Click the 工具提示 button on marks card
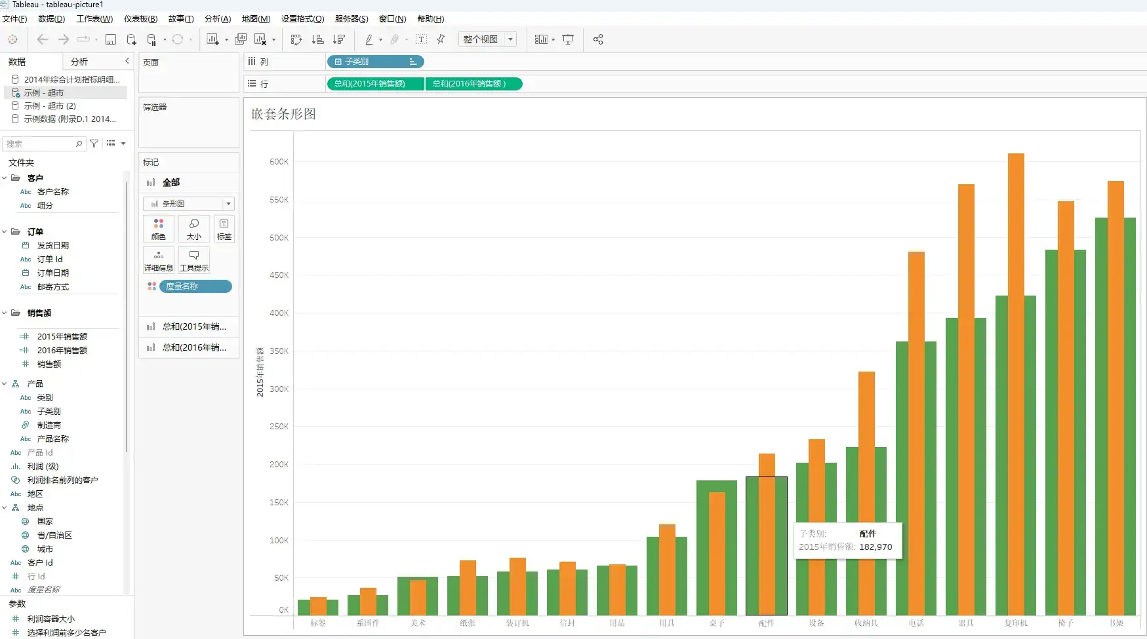This screenshot has width=1147, height=639. click(x=194, y=260)
